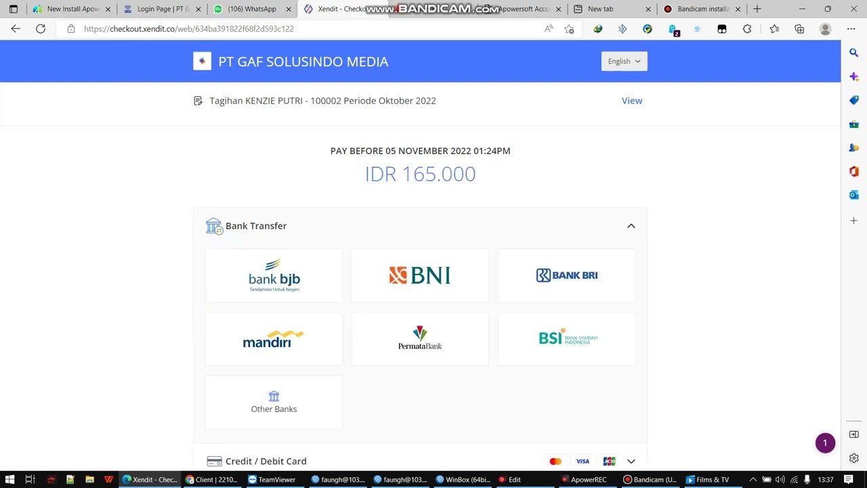Open WinBox from the taskbar
This screenshot has height=488, width=867.
463,479
